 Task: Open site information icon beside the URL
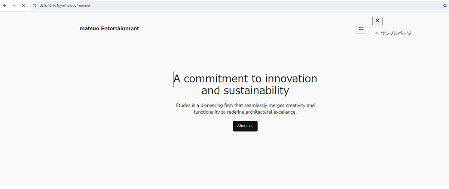(x=34, y=6)
